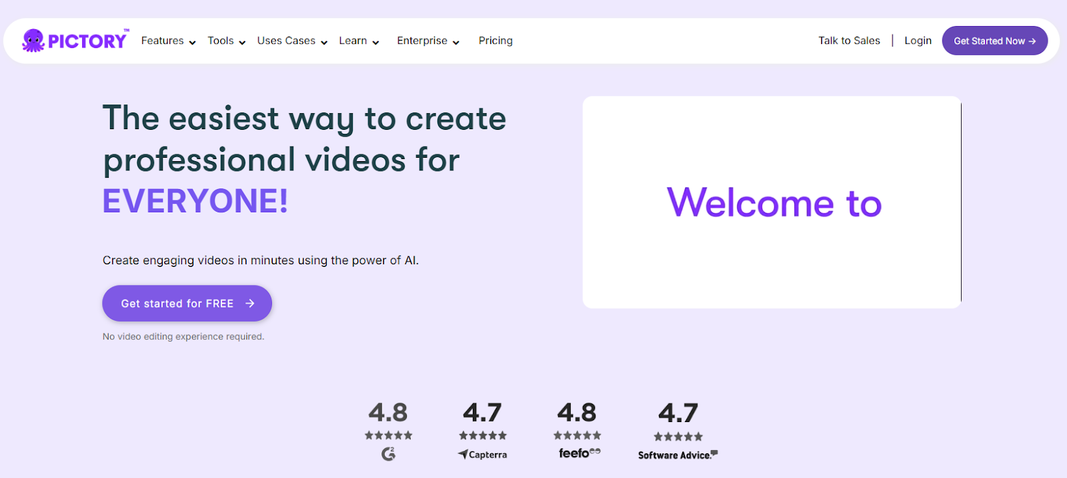Click the Welcome to video preview
Viewport: 1067px width, 478px height.
[772, 202]
